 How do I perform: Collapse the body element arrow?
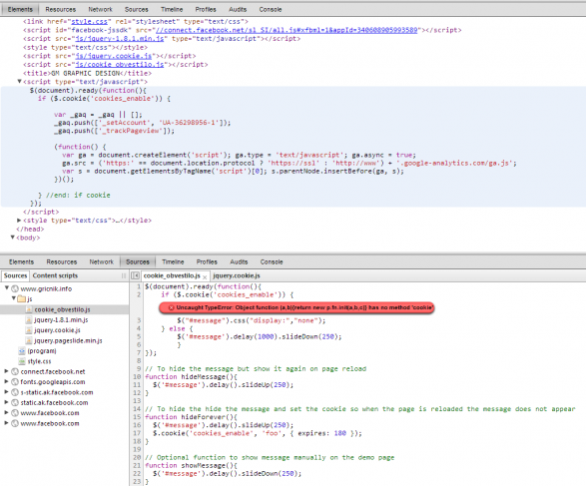[x=13, y=238]
